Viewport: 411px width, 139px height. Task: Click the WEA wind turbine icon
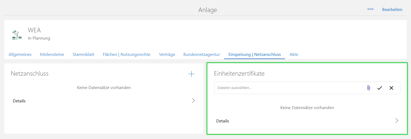click(17, 35)
